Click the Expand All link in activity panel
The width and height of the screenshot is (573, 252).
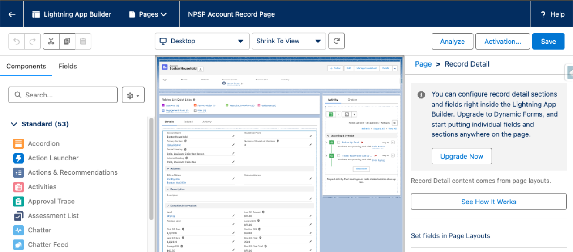[378, 128]
